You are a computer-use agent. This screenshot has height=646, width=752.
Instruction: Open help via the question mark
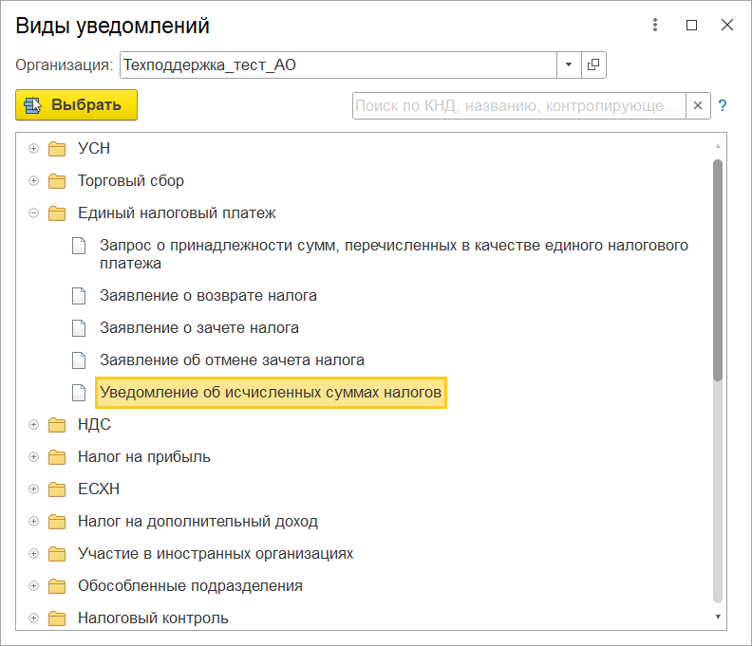click(x=723, y=105)
